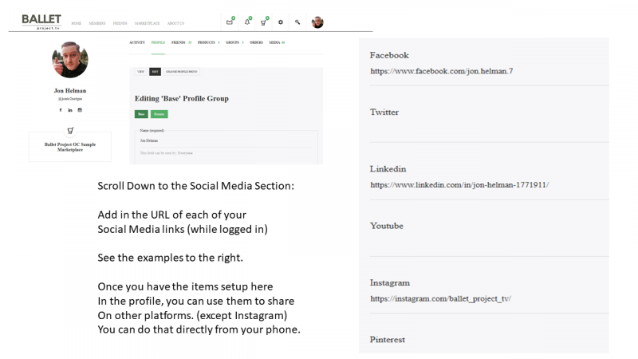Screen dimensions: 638x359
Task: Click the Linkedin URL input field
Action: tap(489, 186)
